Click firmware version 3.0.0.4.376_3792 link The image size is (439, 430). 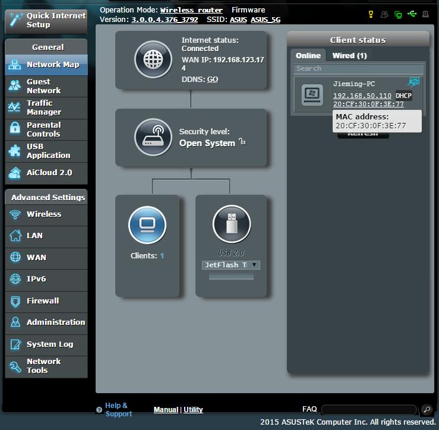pyautogui.click(x=165, y=20)
